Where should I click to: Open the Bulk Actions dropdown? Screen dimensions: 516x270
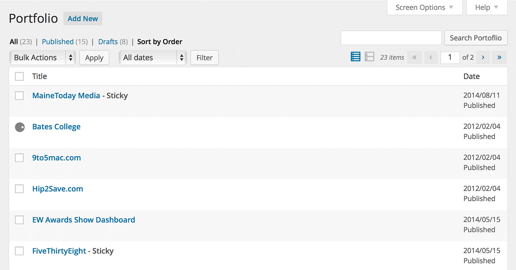point(43,58)
